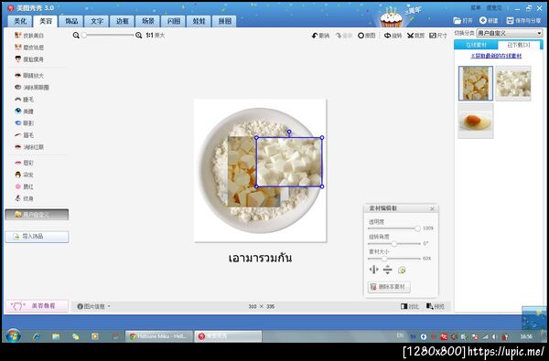The image size is (549, 361).
Task: Click the preview (预览) button
Action: pyautogui.click(x=436, y=306)
